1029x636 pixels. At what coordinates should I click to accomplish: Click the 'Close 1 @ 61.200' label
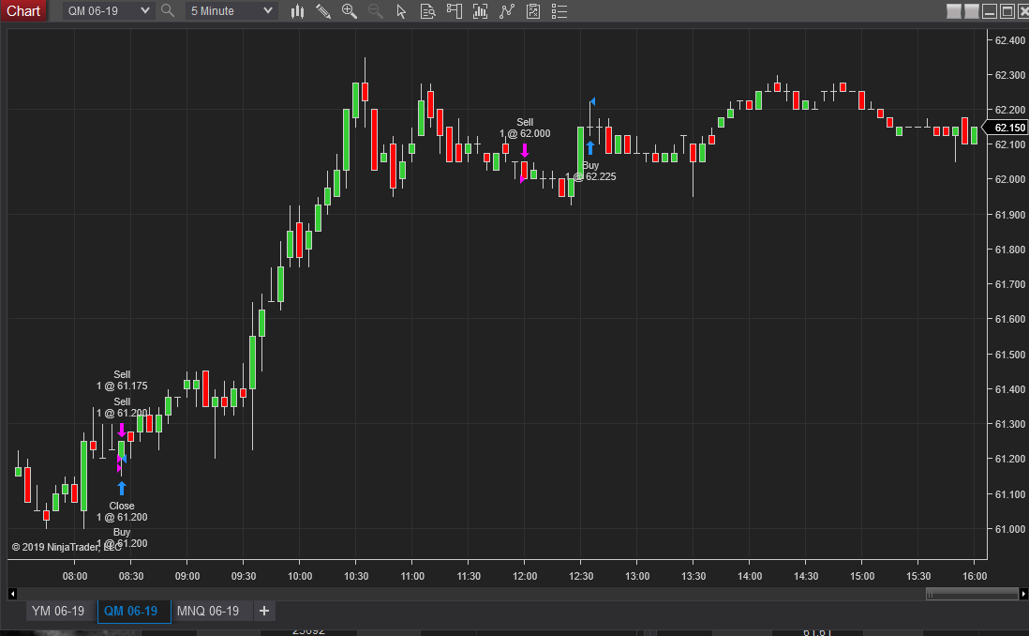click(122, 512)
